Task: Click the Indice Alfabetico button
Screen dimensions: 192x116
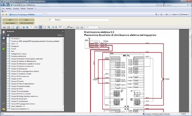Action: [x=10, y=23]
